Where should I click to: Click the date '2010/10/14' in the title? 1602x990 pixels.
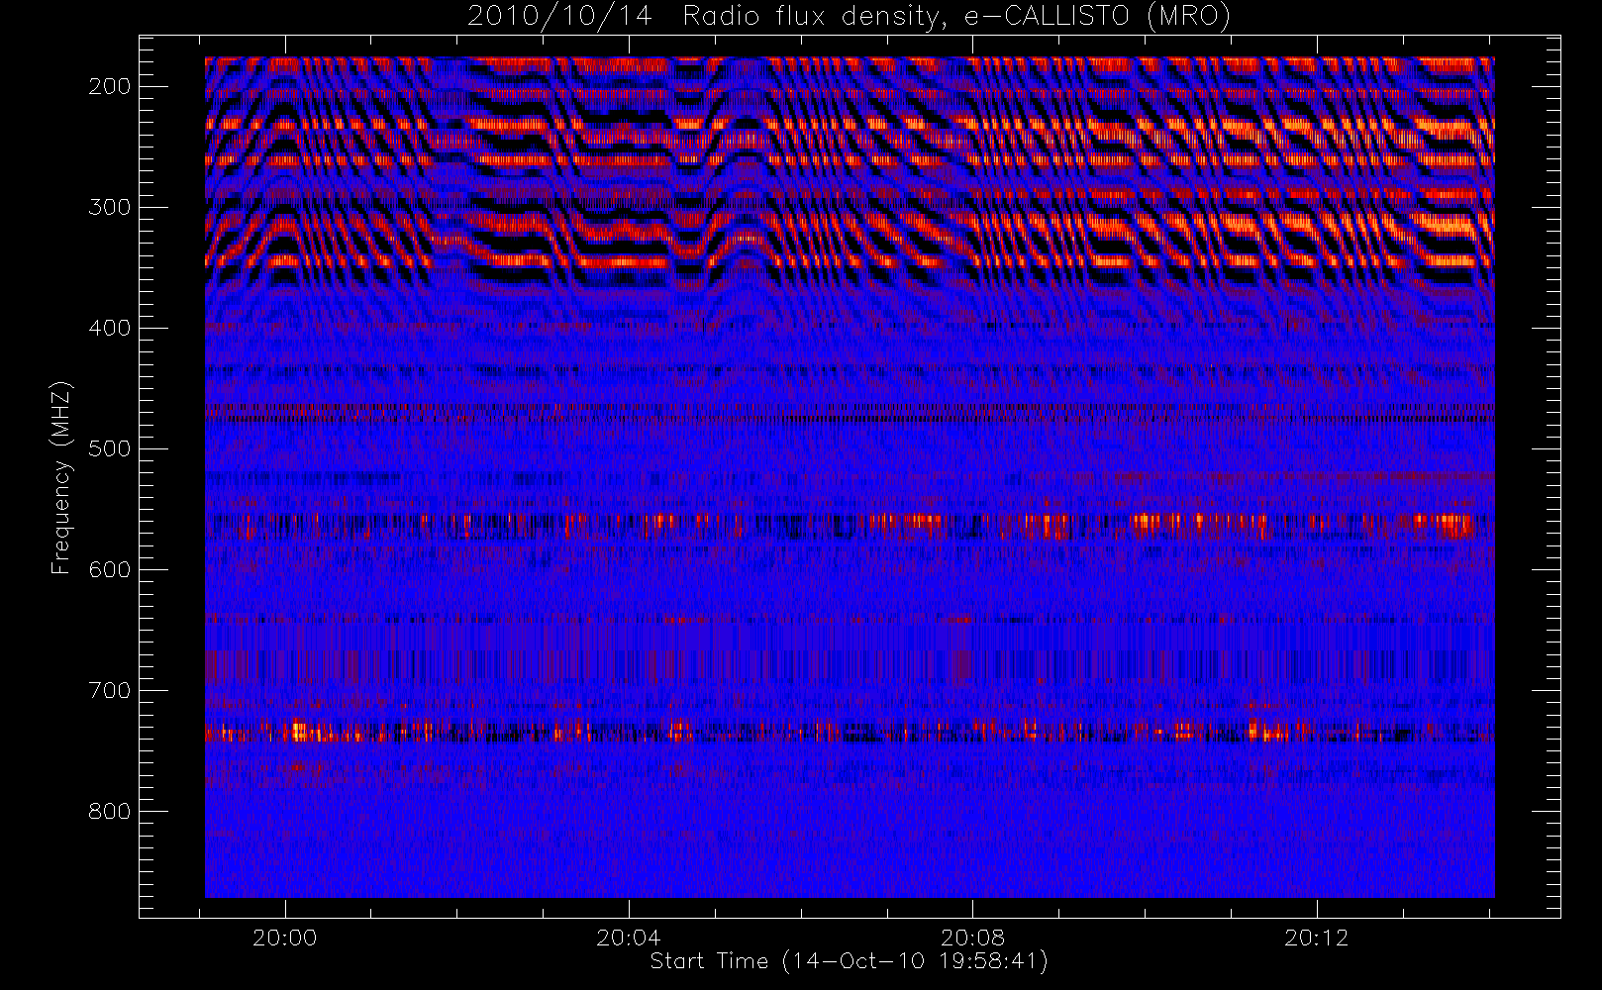(x=559, y=17)
